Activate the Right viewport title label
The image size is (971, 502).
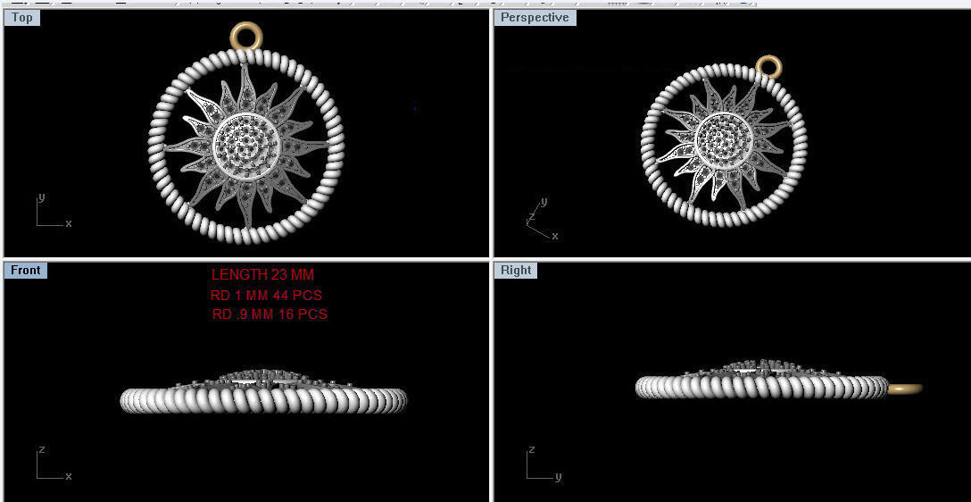pos(516,271)
